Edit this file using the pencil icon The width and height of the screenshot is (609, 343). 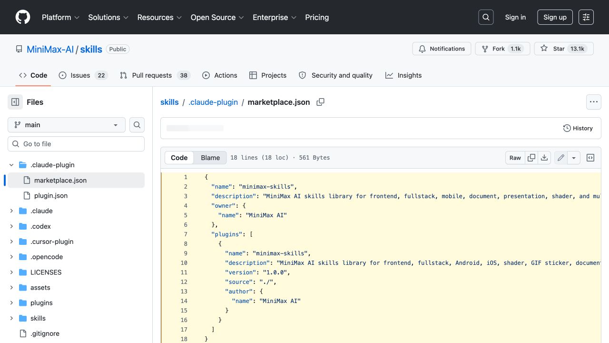[561, 158]
